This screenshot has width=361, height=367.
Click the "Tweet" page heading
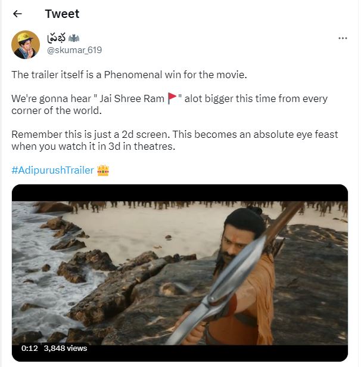[x=62, y=14]
